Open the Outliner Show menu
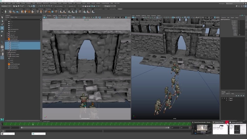Viewport: 247px width, 139px height. pos(12,17)
